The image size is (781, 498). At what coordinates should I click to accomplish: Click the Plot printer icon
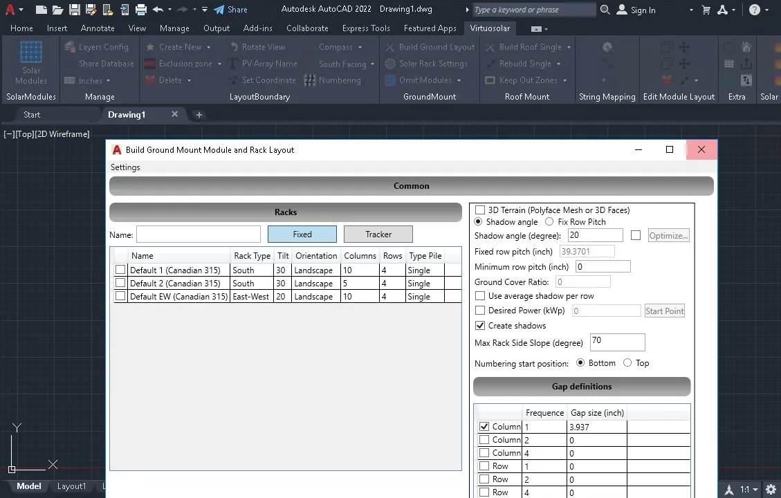pos(141,10)
